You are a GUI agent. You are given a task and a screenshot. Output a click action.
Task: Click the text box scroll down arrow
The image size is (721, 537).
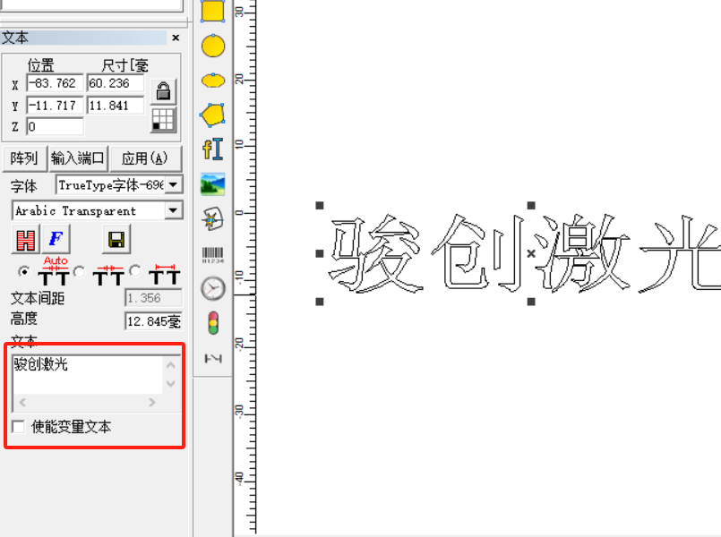coord(170,384)
